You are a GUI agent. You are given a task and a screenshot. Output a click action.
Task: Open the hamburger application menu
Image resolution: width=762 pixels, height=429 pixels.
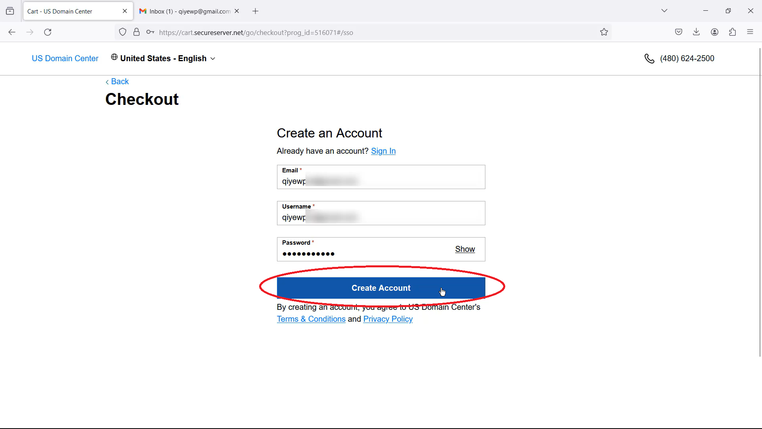[750, 32]
